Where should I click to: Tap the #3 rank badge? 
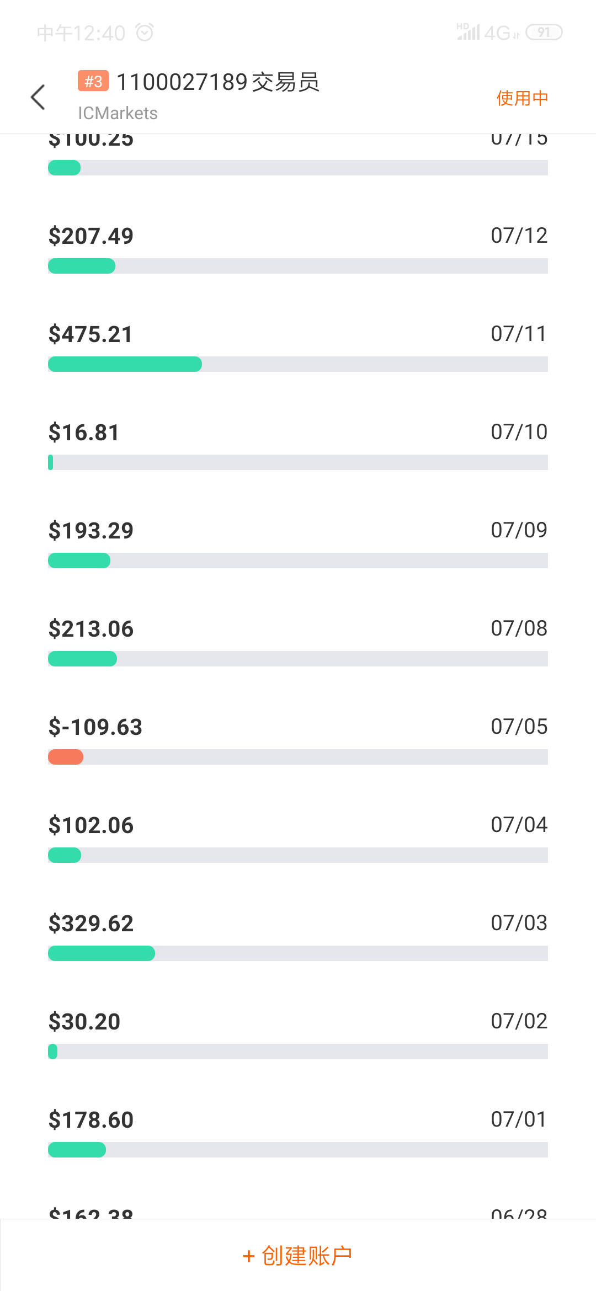click(x=93, y=81)
